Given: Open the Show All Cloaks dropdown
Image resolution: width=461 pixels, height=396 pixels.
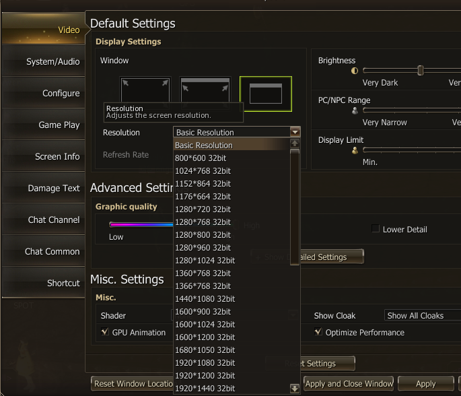Looking at the screenshot, I should click(423, 315).
